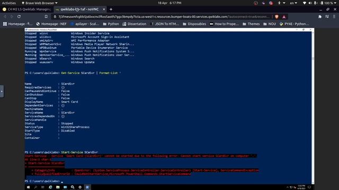Open the Brave main menu icon
The height and width of the screenshot is (190, 339).
click(x=334, y=16)
